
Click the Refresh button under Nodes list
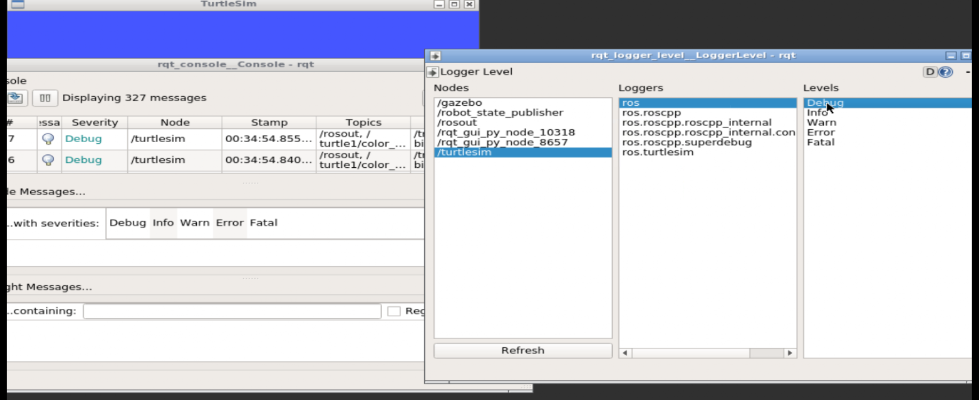(523, 351)
